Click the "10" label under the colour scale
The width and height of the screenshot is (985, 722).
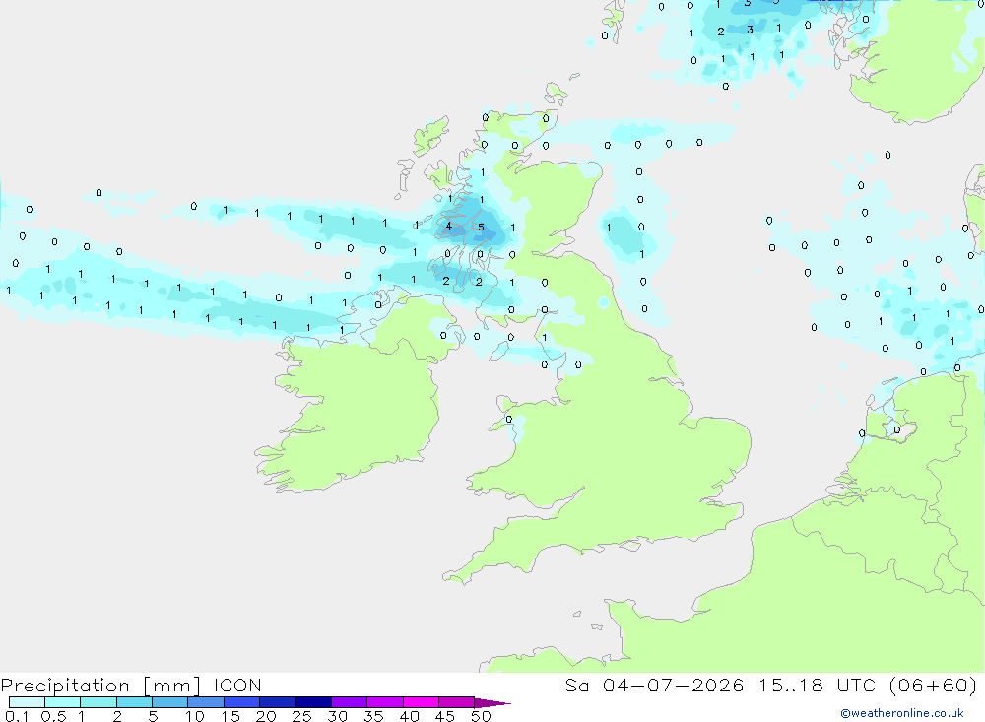click(x=195, y=716)
